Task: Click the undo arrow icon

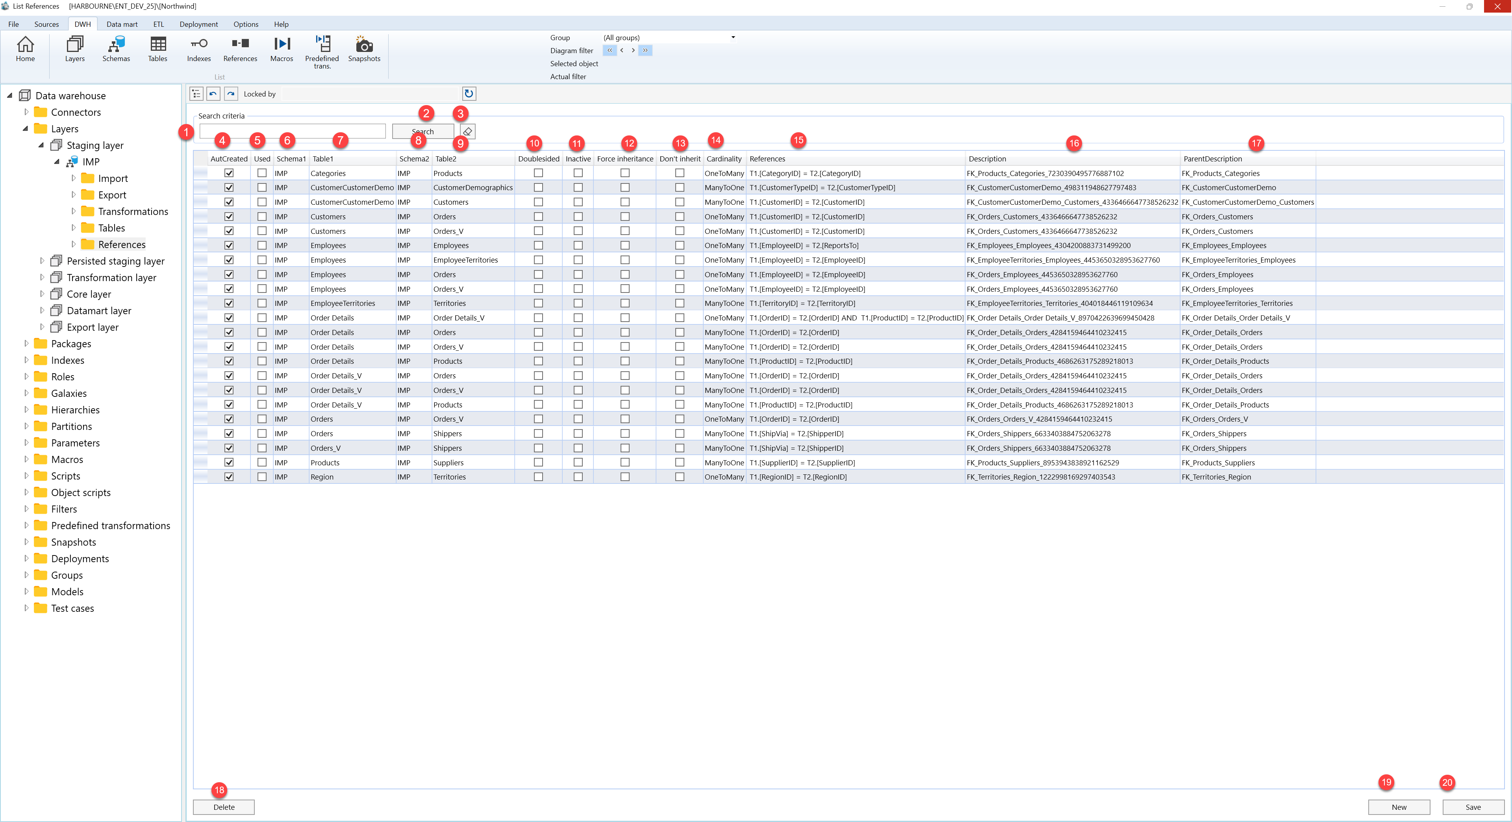Action: pyautogui.click(x=213, y=94)
